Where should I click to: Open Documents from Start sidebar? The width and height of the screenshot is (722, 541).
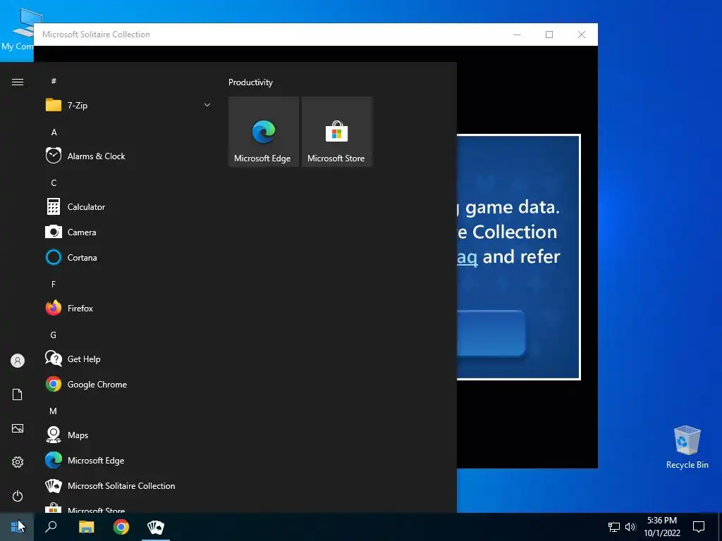click(18, 394)
